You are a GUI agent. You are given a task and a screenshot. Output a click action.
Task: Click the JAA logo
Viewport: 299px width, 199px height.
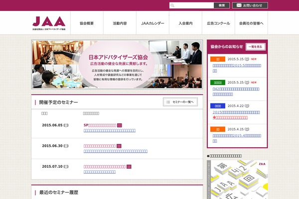click(x=49, y=23)
